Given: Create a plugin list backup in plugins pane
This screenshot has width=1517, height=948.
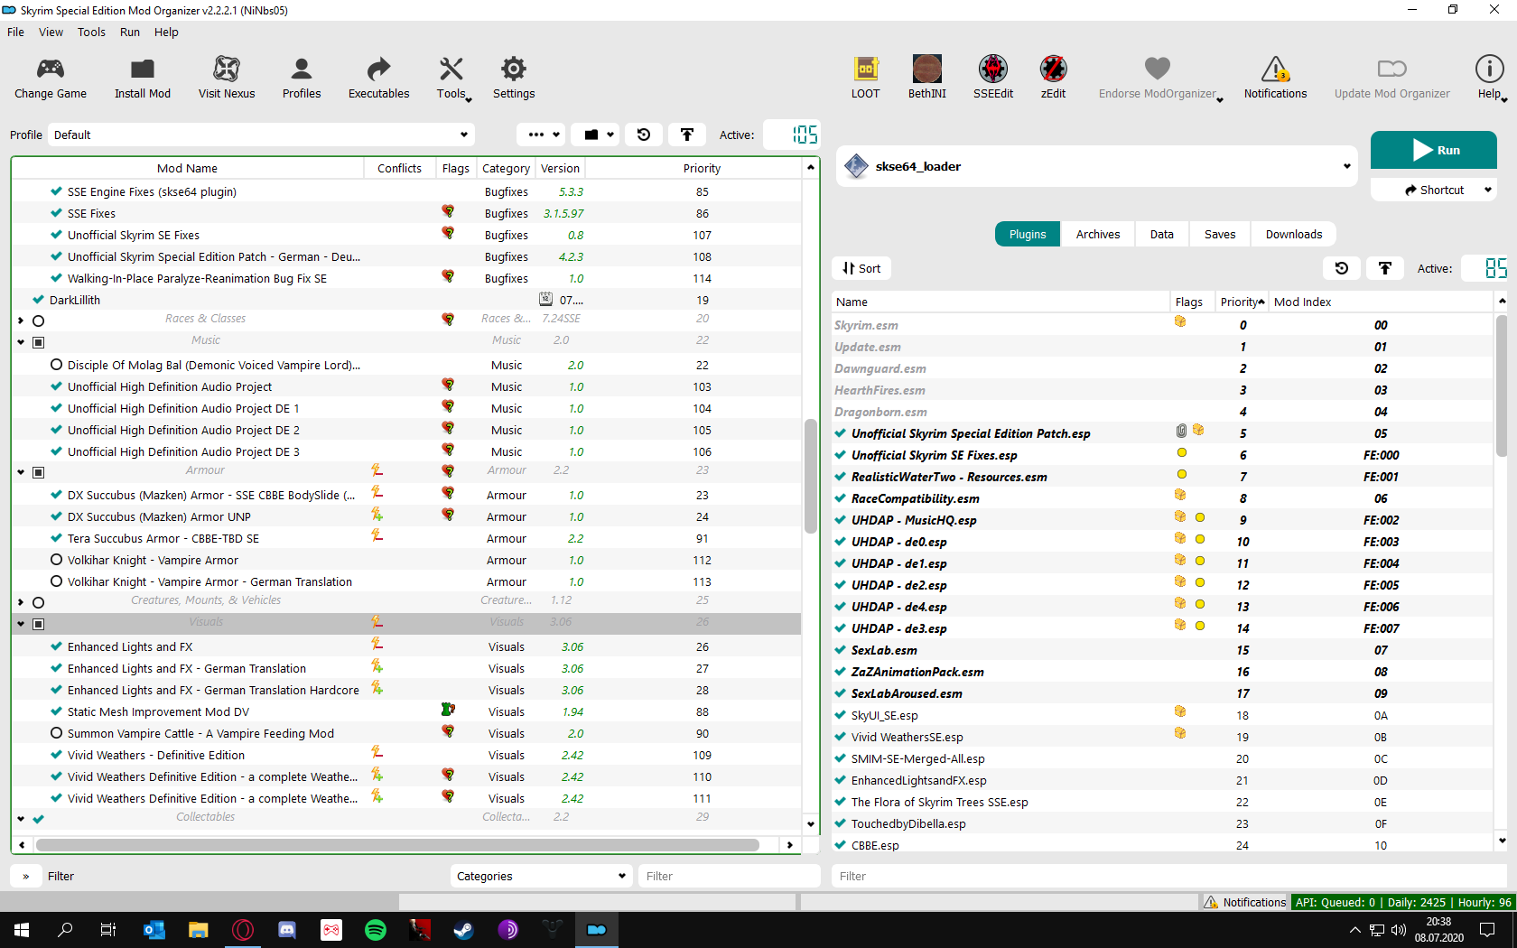Looking at the screenshot, I should (x=1385, y=268).
